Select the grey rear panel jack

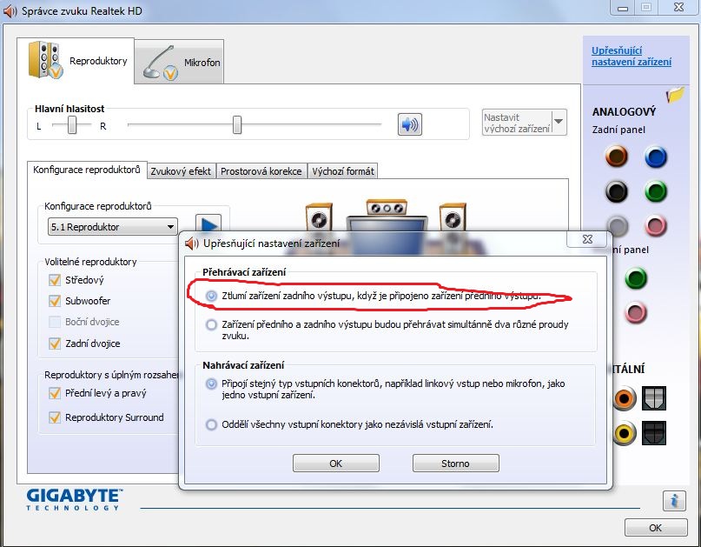618,225
